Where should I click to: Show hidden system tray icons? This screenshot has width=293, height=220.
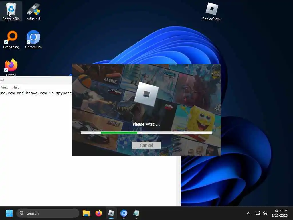(249, 213)
